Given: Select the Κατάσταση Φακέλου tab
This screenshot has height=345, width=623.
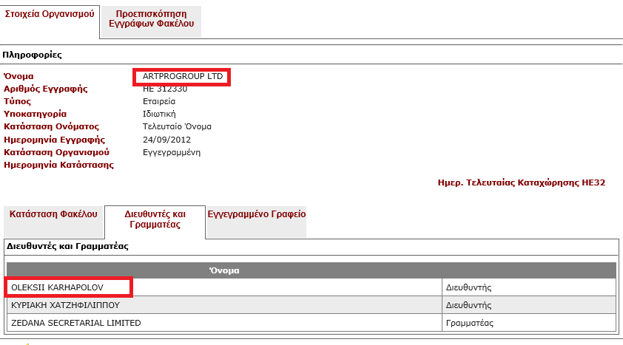Looking at the screenshot, I should pyautogui.click(x=53, y=214).
